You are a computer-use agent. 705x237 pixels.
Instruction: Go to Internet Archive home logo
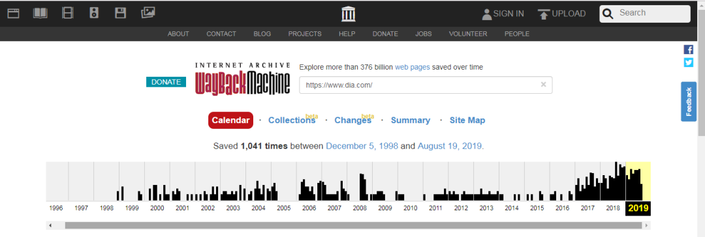(349, 14)
